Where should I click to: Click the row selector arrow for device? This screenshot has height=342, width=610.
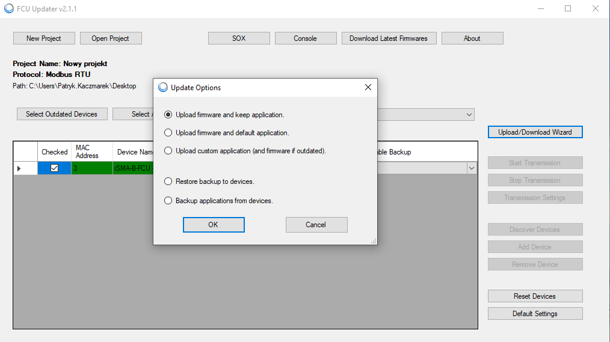click(x=19, y=169)
